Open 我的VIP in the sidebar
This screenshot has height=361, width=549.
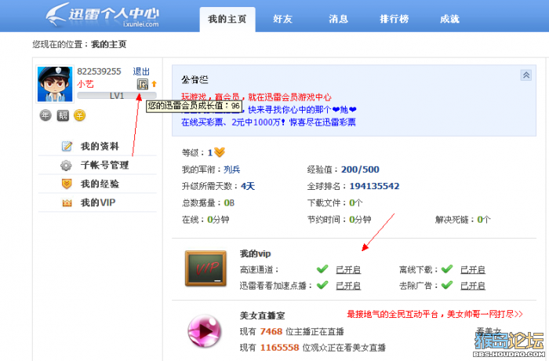tap(98, 202)
